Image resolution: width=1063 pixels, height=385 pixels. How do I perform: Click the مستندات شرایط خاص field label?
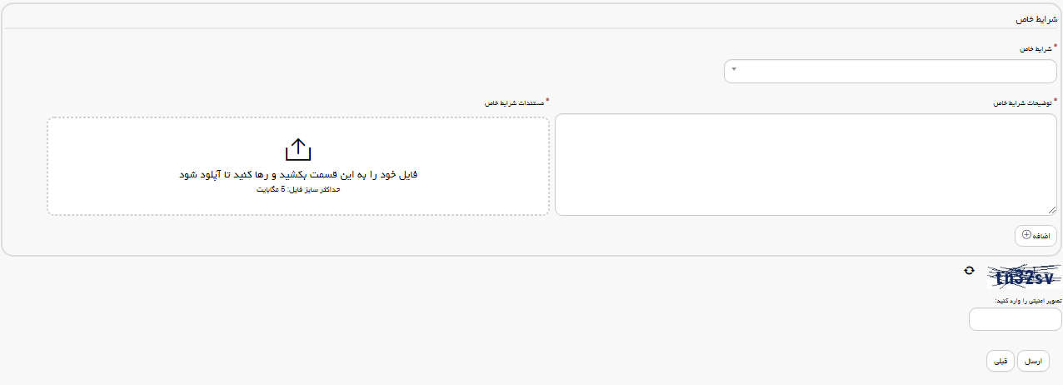tap(514, 103)
